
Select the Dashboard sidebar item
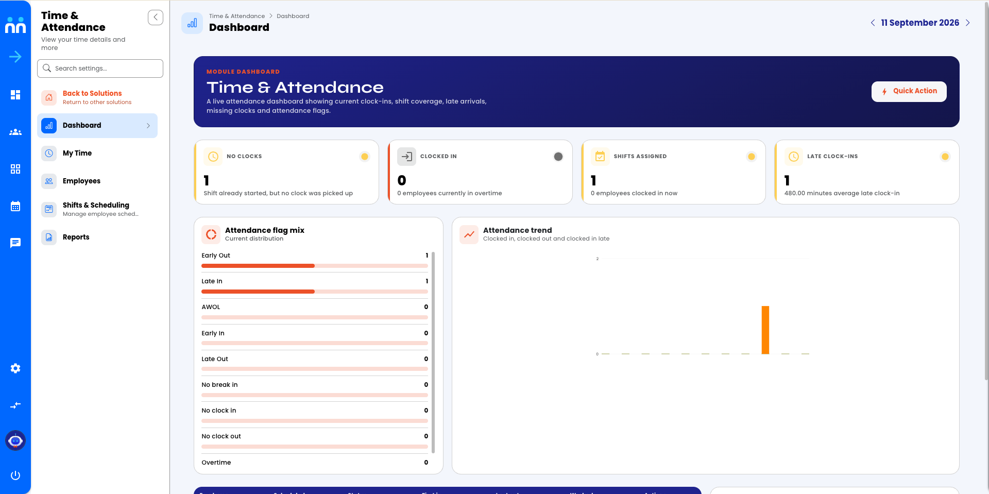[97, 126]
